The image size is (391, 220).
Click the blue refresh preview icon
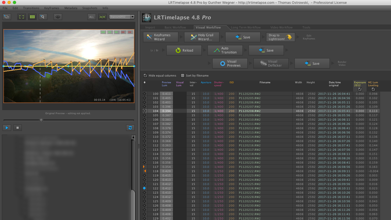tap(130, 128)
